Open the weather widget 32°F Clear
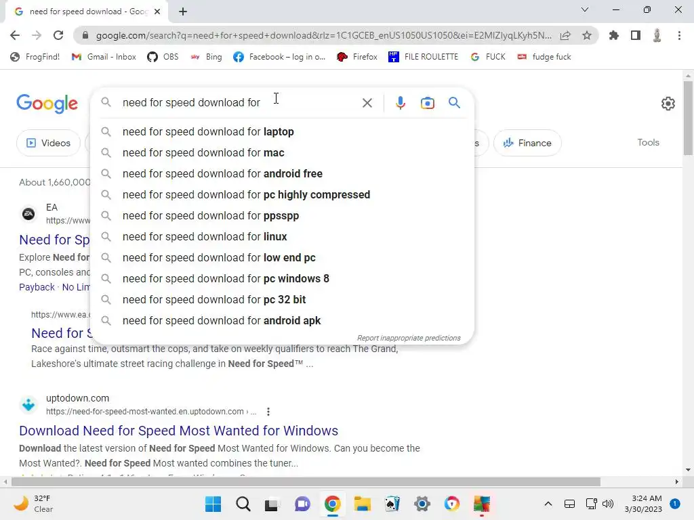Image resolution: width=694 pixels, height=520 pixels. click(33, 504)
